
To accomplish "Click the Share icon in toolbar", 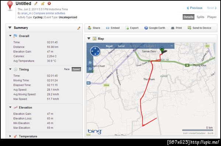I will [x=90, y=28].
